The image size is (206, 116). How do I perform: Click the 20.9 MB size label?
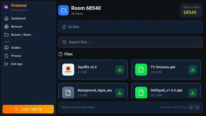pos(156,95)
